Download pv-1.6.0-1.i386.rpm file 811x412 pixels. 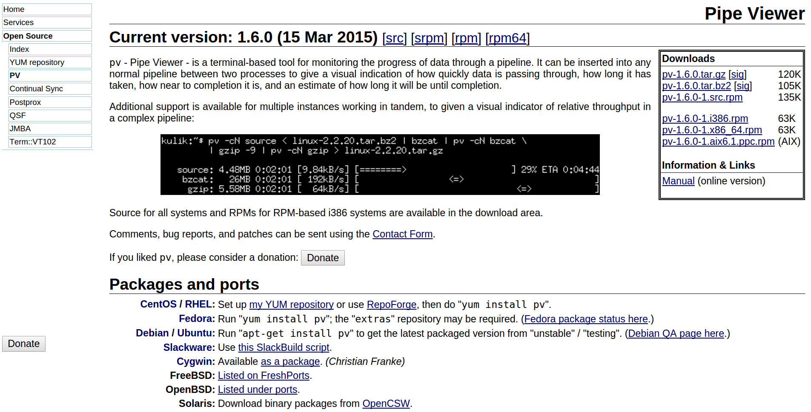point(705,119)
